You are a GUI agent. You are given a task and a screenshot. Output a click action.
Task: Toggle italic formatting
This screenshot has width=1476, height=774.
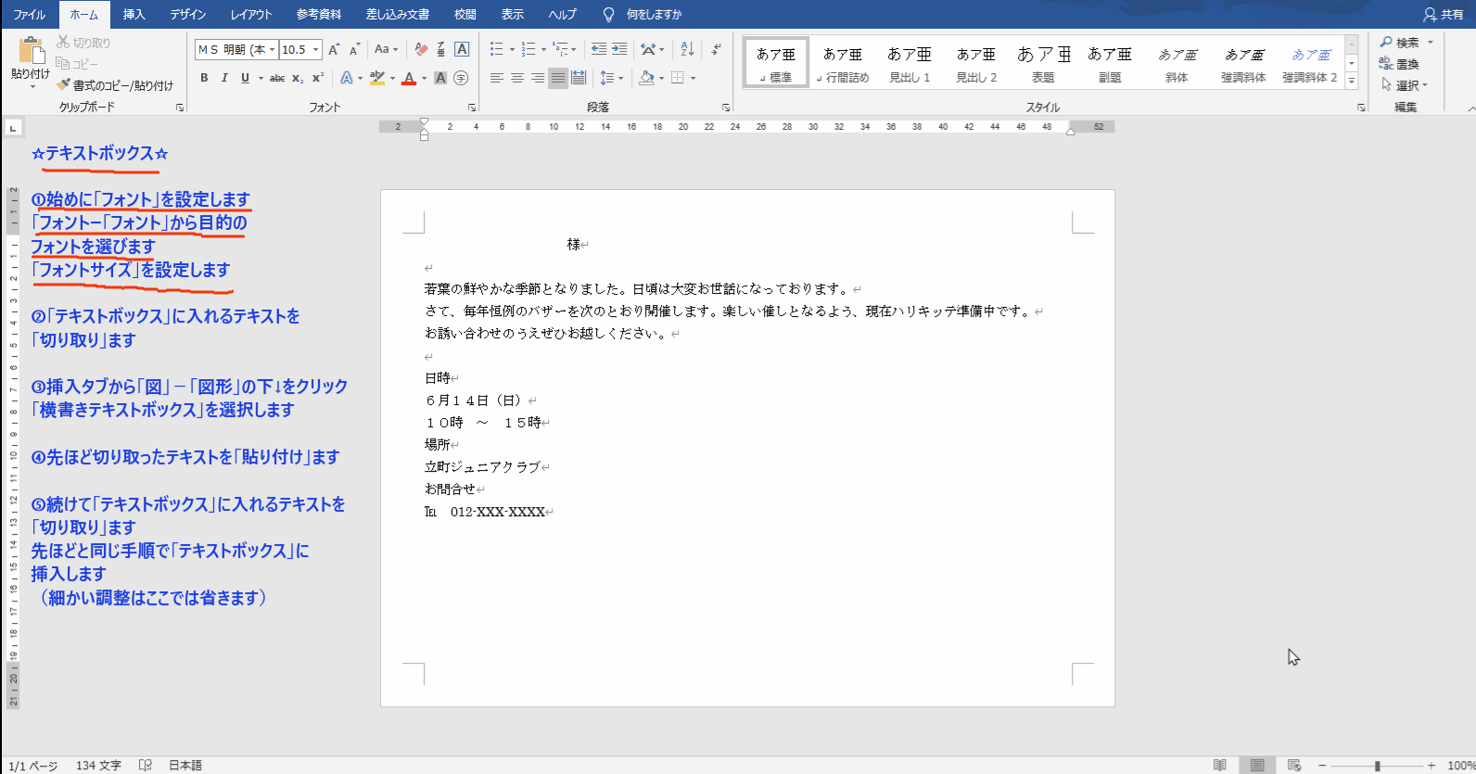(224, 79)
